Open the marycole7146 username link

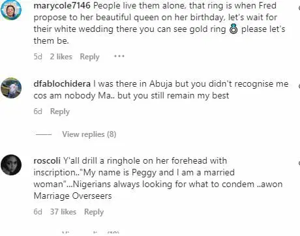click(62, 5)
